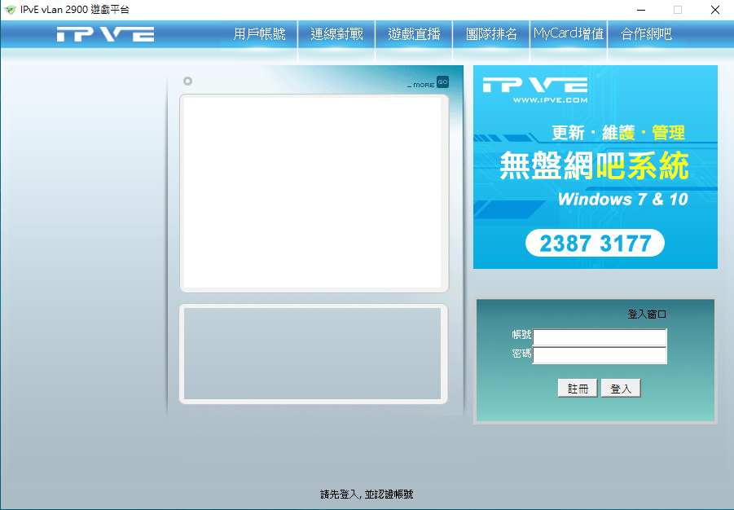Switch to the 遊戲直播 tab

click(414, 34)
